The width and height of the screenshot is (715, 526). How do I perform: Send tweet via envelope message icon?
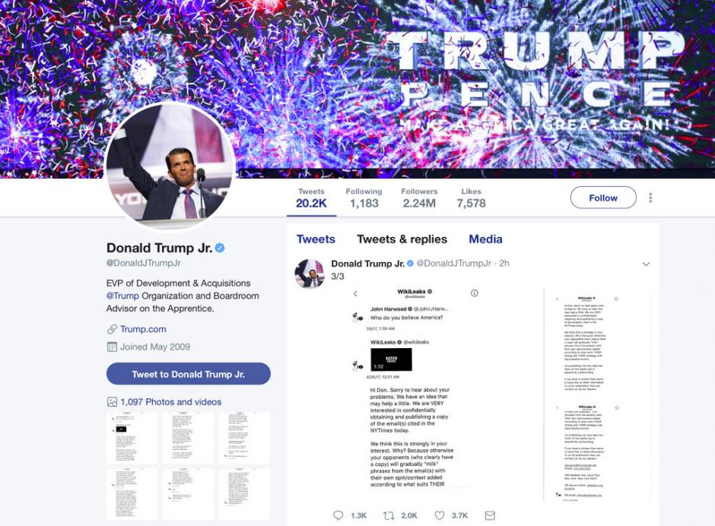coord(490,515)
